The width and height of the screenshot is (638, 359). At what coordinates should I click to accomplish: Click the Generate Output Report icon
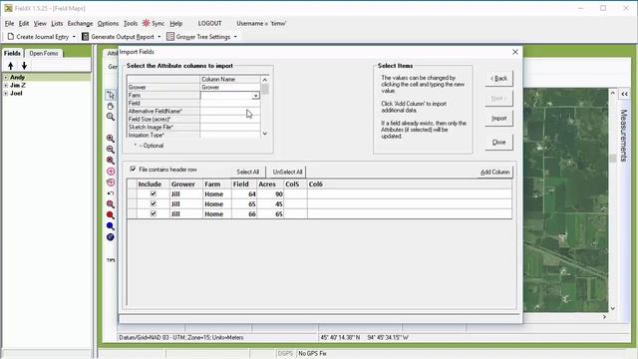pos(85,37)
